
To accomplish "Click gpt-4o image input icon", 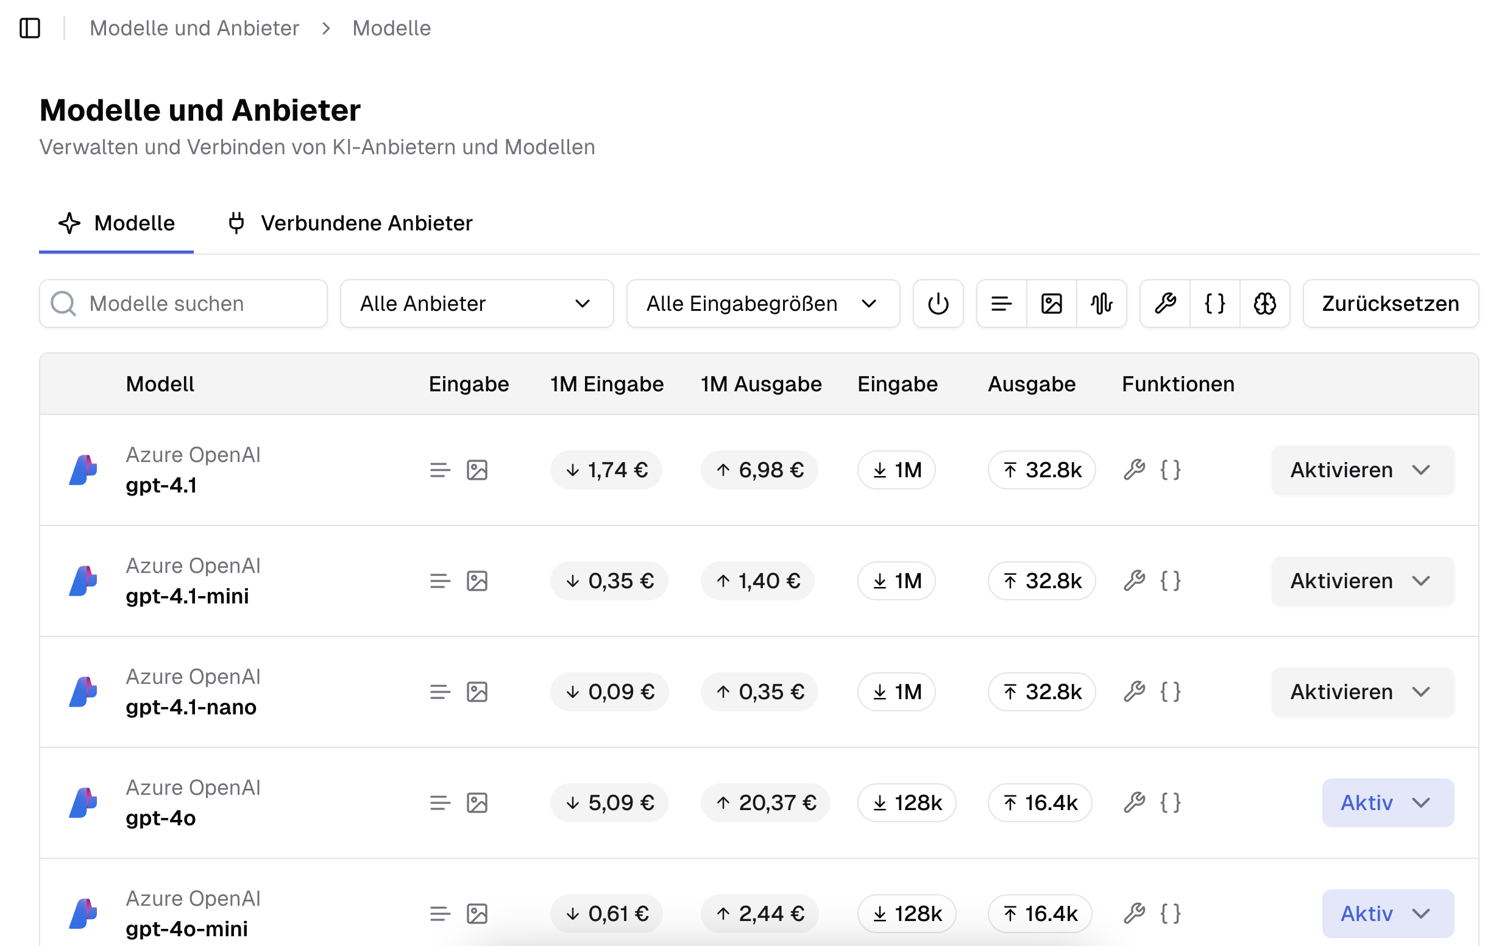I will coord(477,803).
